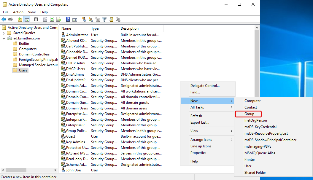Click the Key Admins group icon

(x=63, y=142)
